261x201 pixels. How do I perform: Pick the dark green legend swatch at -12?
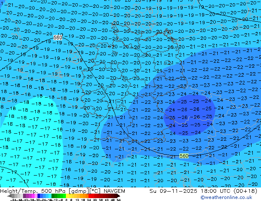(x=53, y=196)
